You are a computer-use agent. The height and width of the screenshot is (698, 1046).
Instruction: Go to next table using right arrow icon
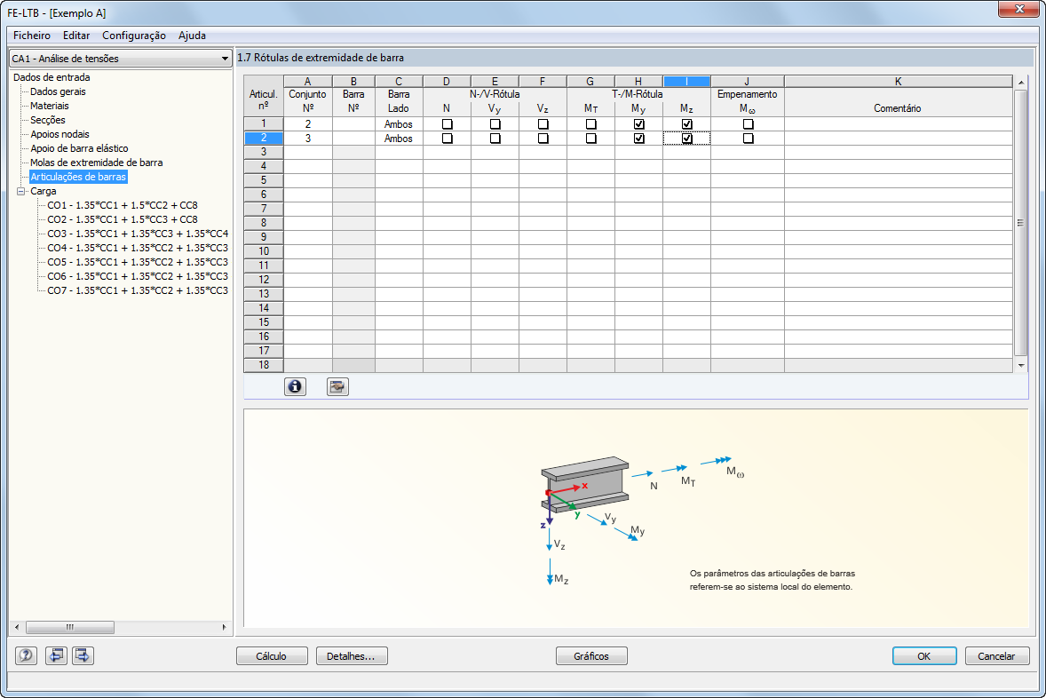point(83,655)
